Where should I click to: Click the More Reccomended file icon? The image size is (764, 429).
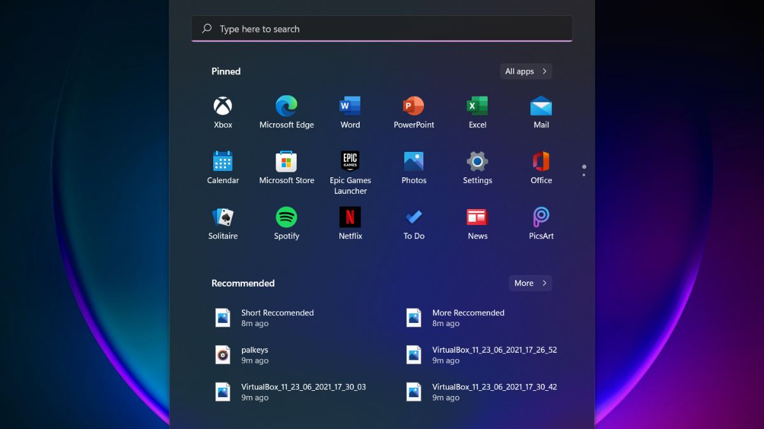tap(414, 318)
